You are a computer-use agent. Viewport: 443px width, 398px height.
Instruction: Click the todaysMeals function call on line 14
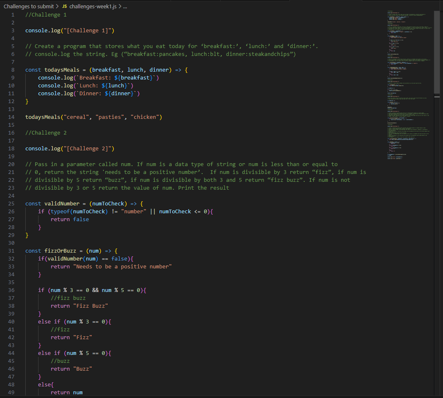click(43, 117)
